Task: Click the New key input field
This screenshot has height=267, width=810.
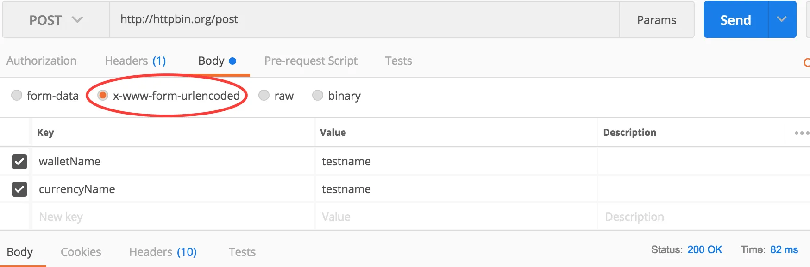Action: (172, 217)
